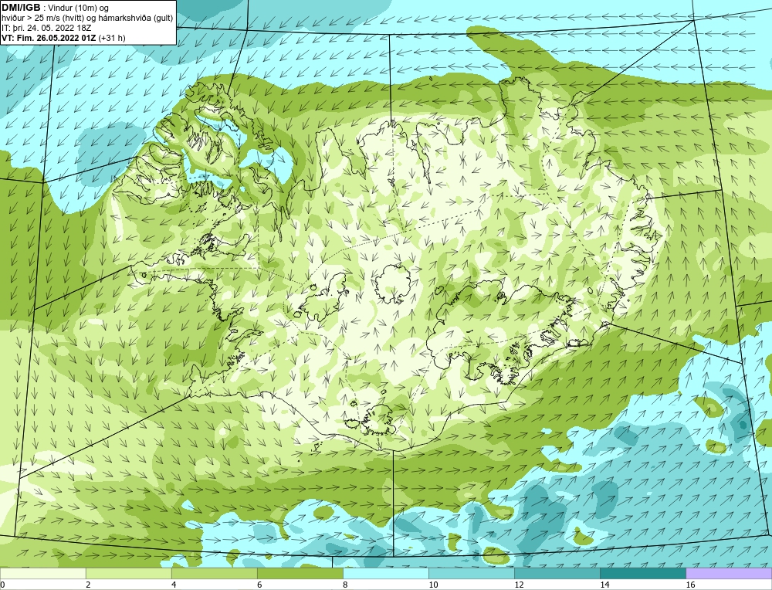Click the legend label '6'
This screenshot has width=772, height=590.
[259, 585]
